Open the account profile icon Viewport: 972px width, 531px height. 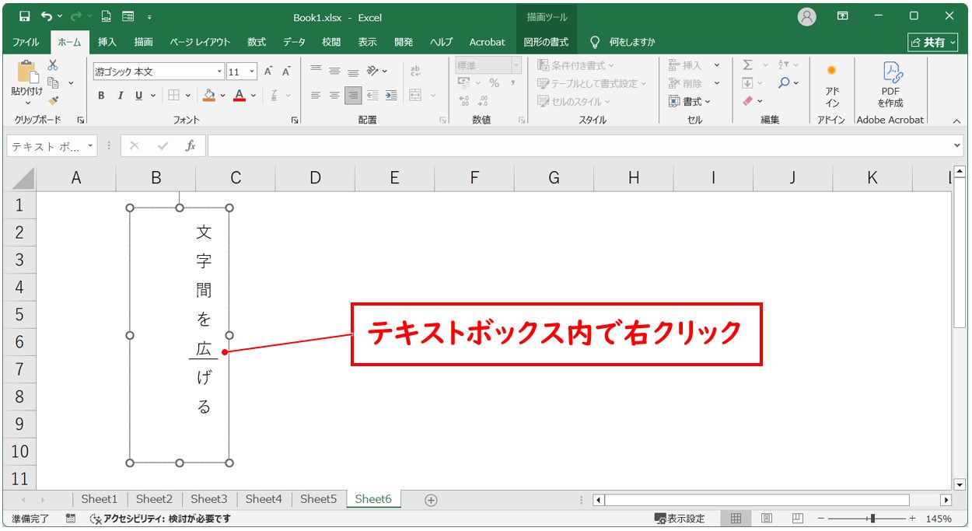pyautogui.click(x=807, y=16)
